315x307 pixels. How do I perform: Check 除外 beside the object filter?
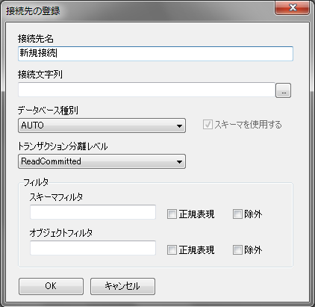coord(237,249)
